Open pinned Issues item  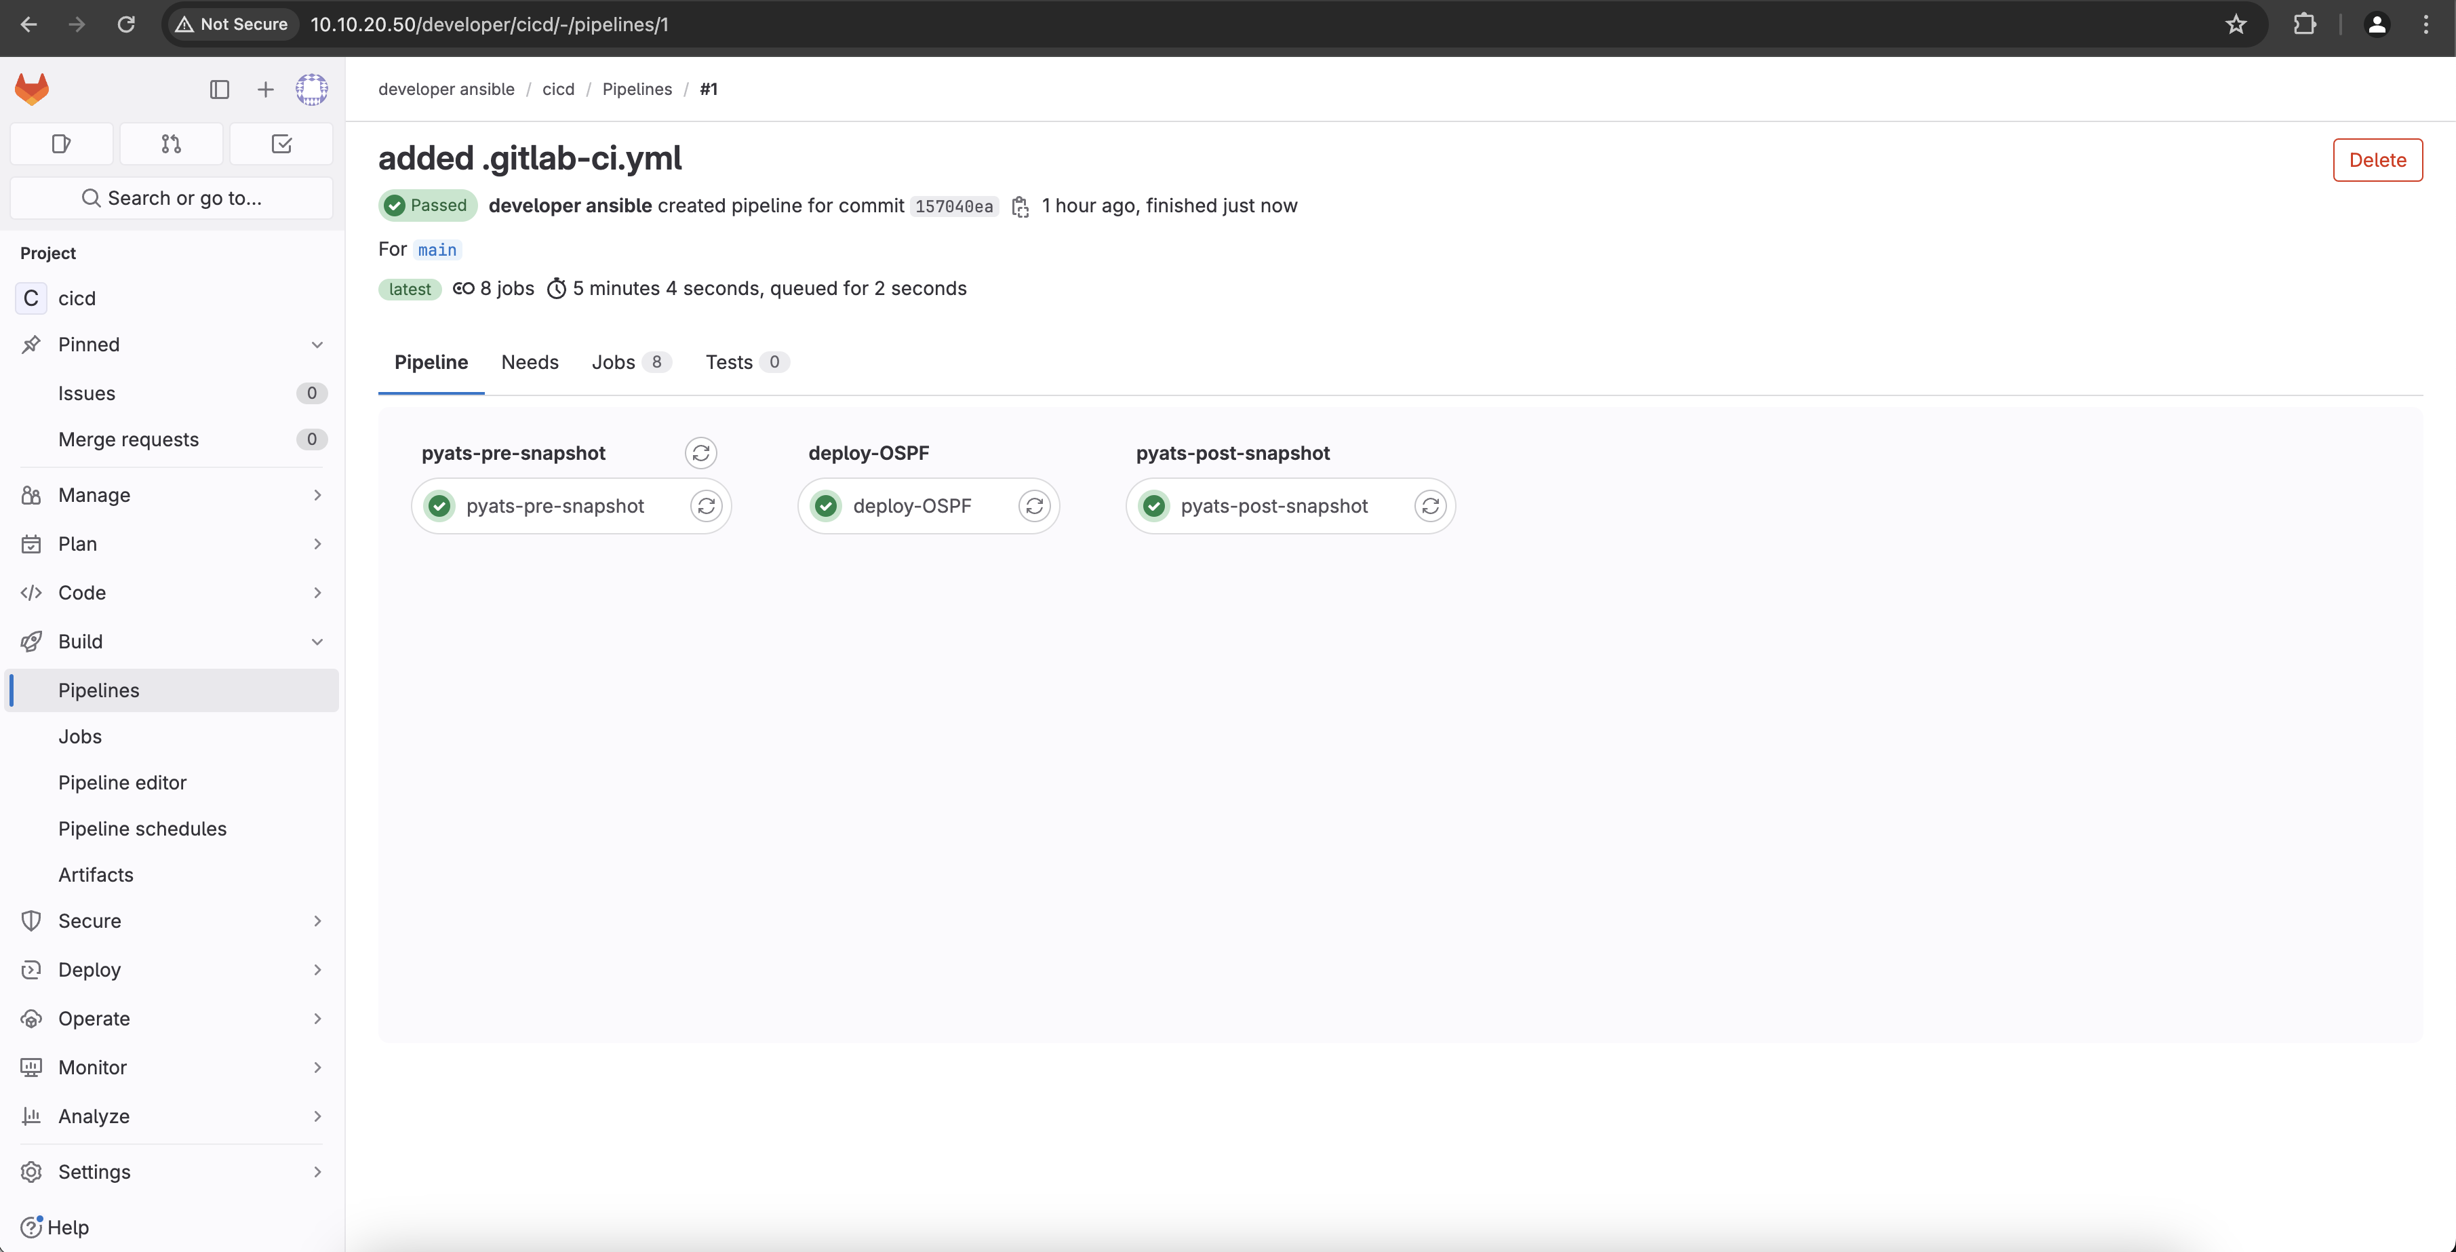click(x=172, y=393)
